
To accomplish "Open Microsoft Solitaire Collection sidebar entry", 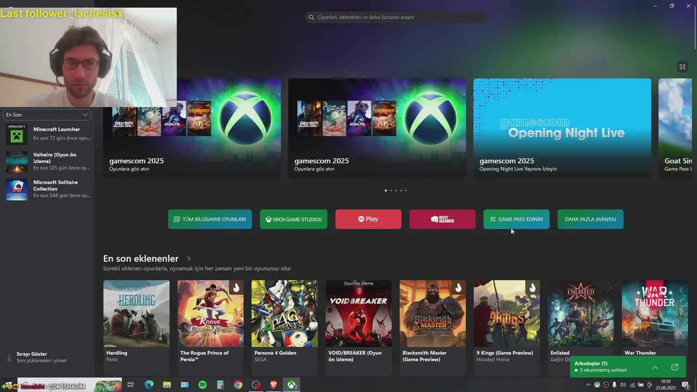I will (48, 189).
